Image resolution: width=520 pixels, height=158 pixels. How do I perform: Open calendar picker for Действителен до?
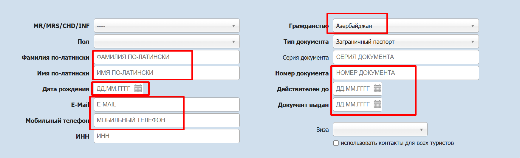(377, 89)
